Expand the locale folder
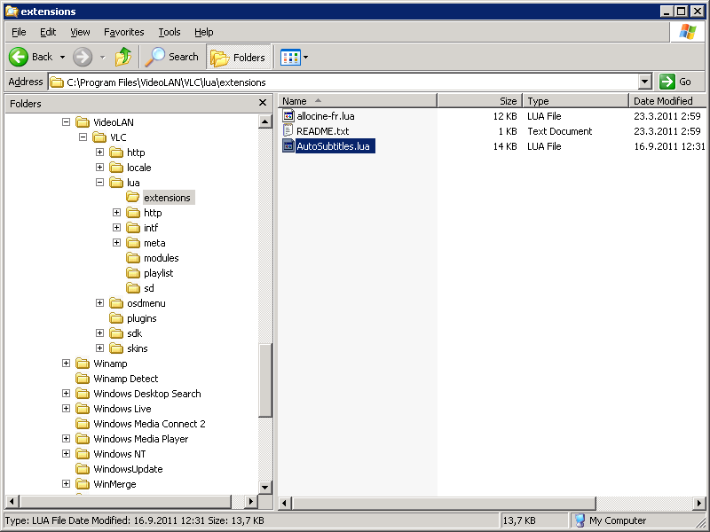This screenshot has width=710, height=532. [x=99, y=168]
